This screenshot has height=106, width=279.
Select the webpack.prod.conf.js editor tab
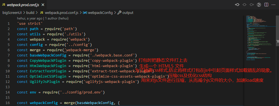23,5
